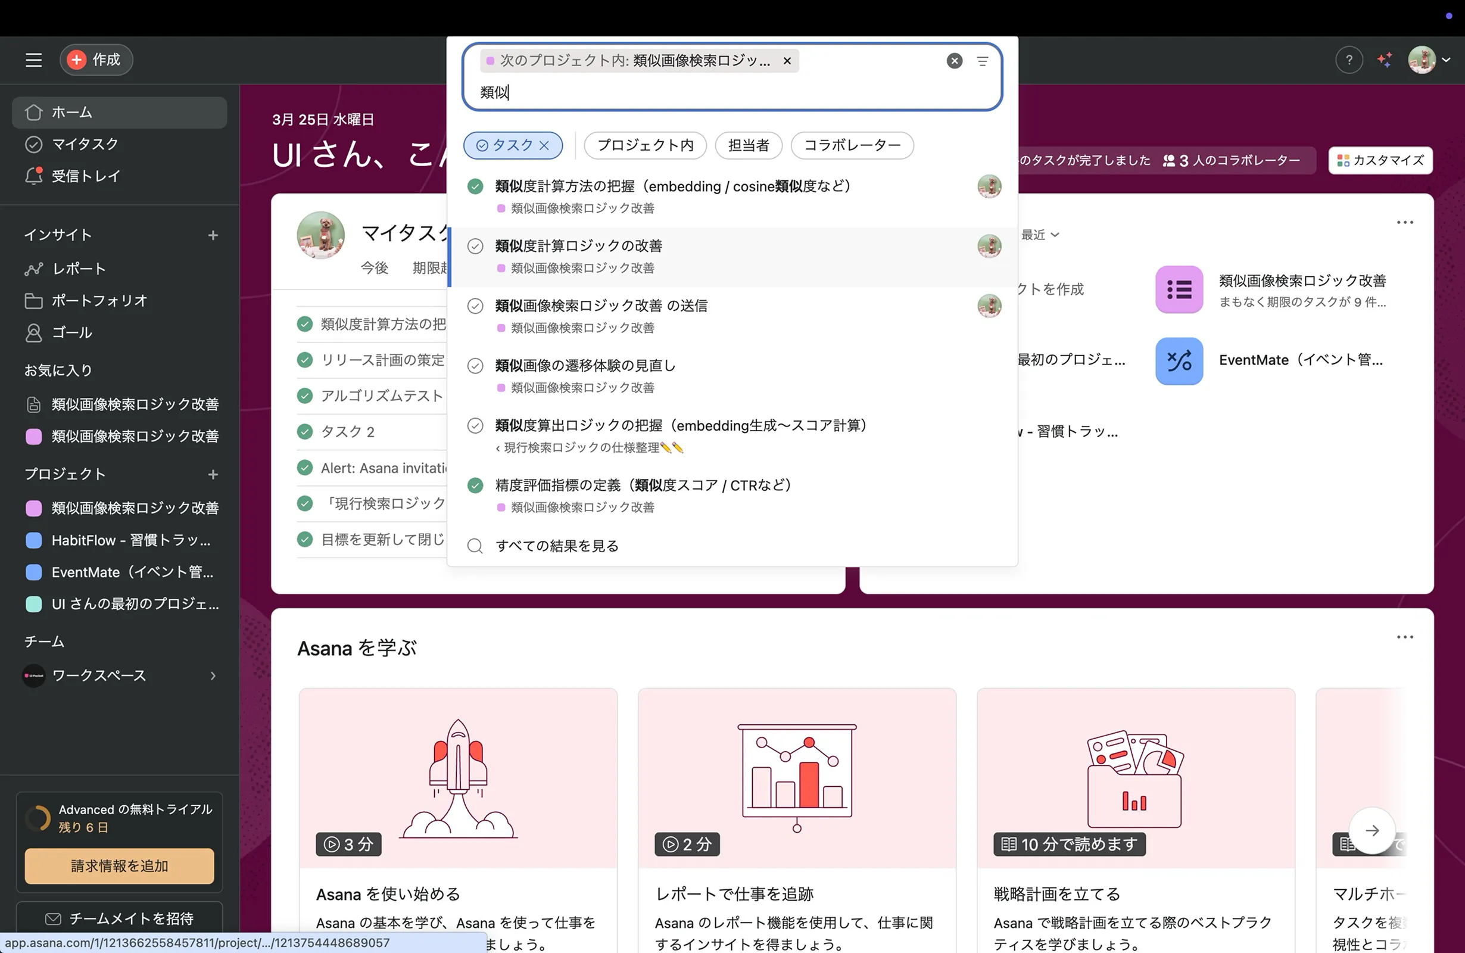Open advanced search filter options icon
Viewport: 1465px width, 953px height.
tap(983, 61)
